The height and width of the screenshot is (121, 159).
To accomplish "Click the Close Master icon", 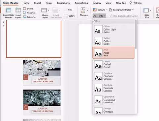I will tap(157, 10).
